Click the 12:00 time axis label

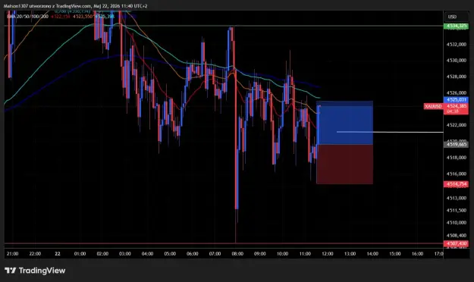click(328, 254)
